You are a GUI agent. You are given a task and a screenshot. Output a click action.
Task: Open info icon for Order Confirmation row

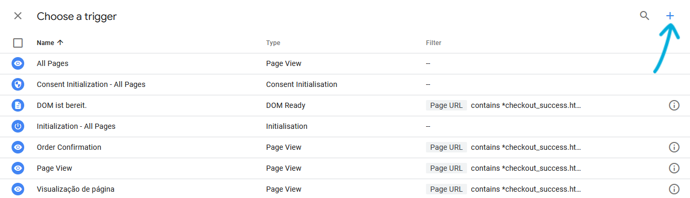pos(674,147)
